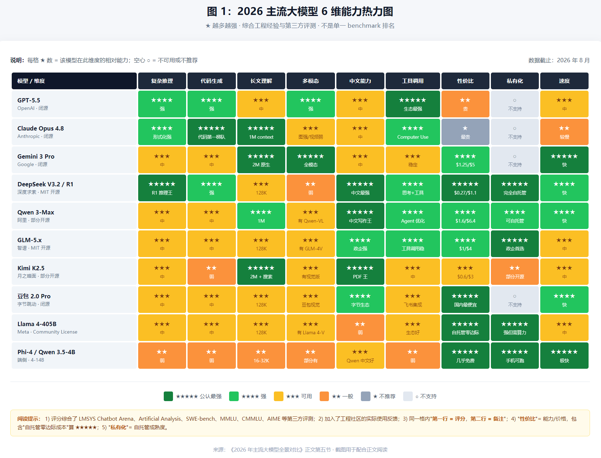Click the pale gray 不支持 legend swatch
Viewport: 601px width, 458px height.
[x=408, y=396]
